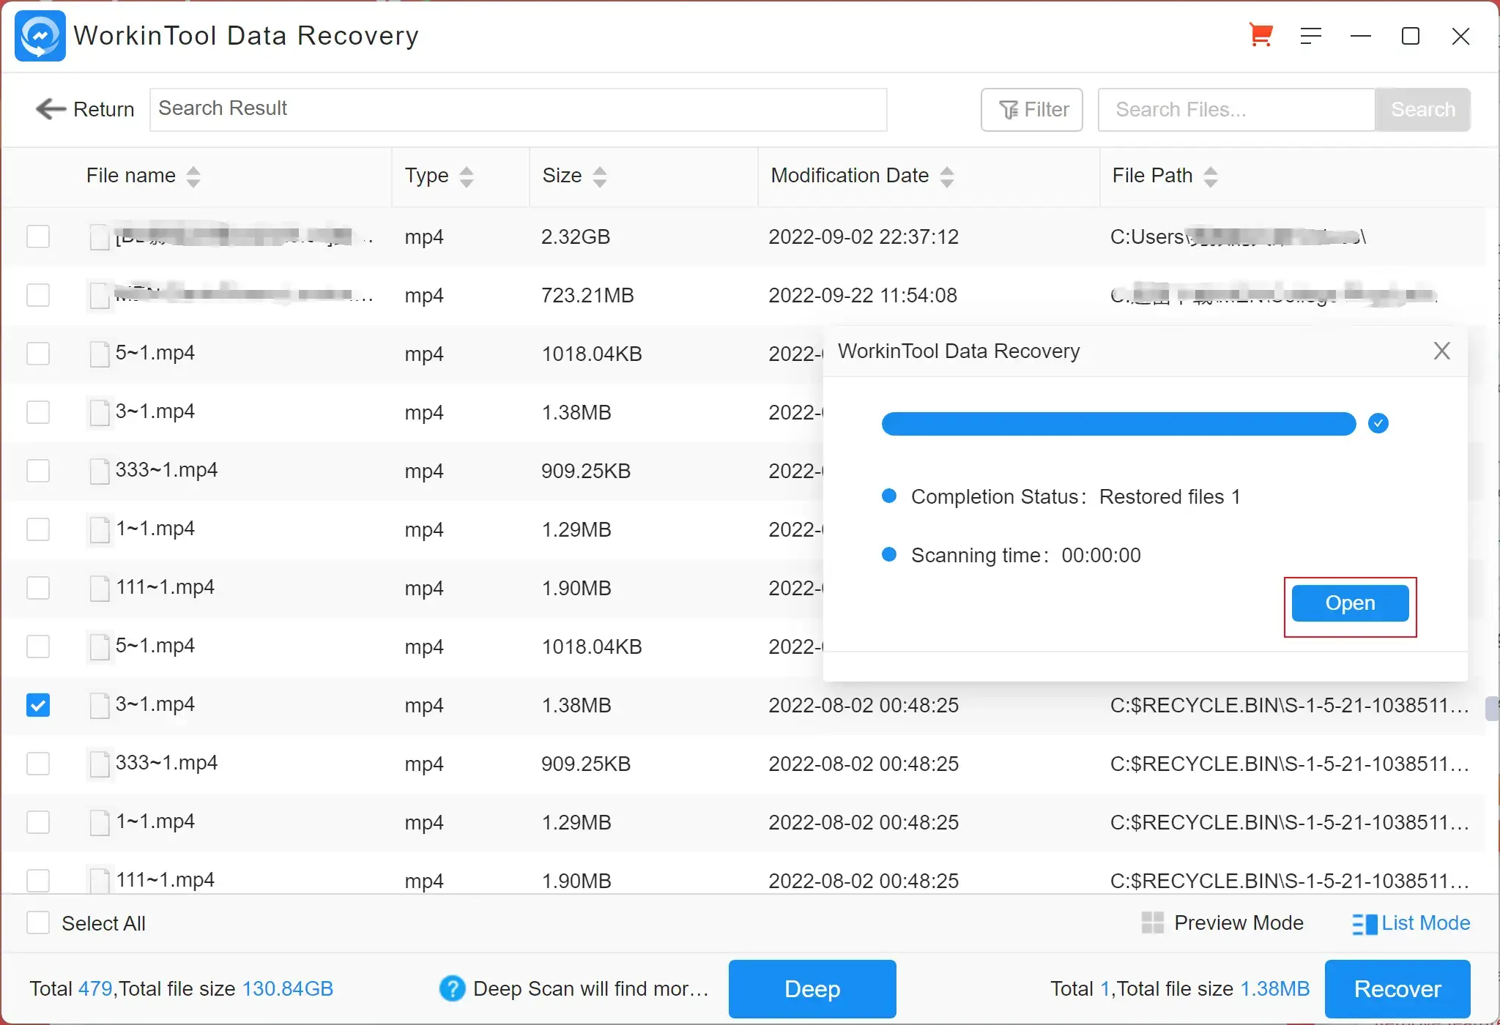Viewport: 1500px width, 1025px height.
Task: Expand the Size column sort order
Action: pyautogui.click(x=601, y=176)
